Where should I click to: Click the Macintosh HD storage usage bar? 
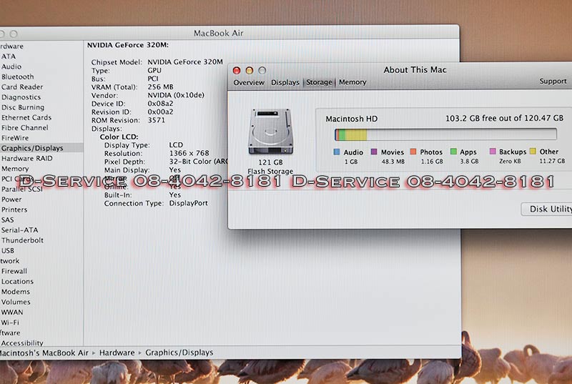(445, 134)
